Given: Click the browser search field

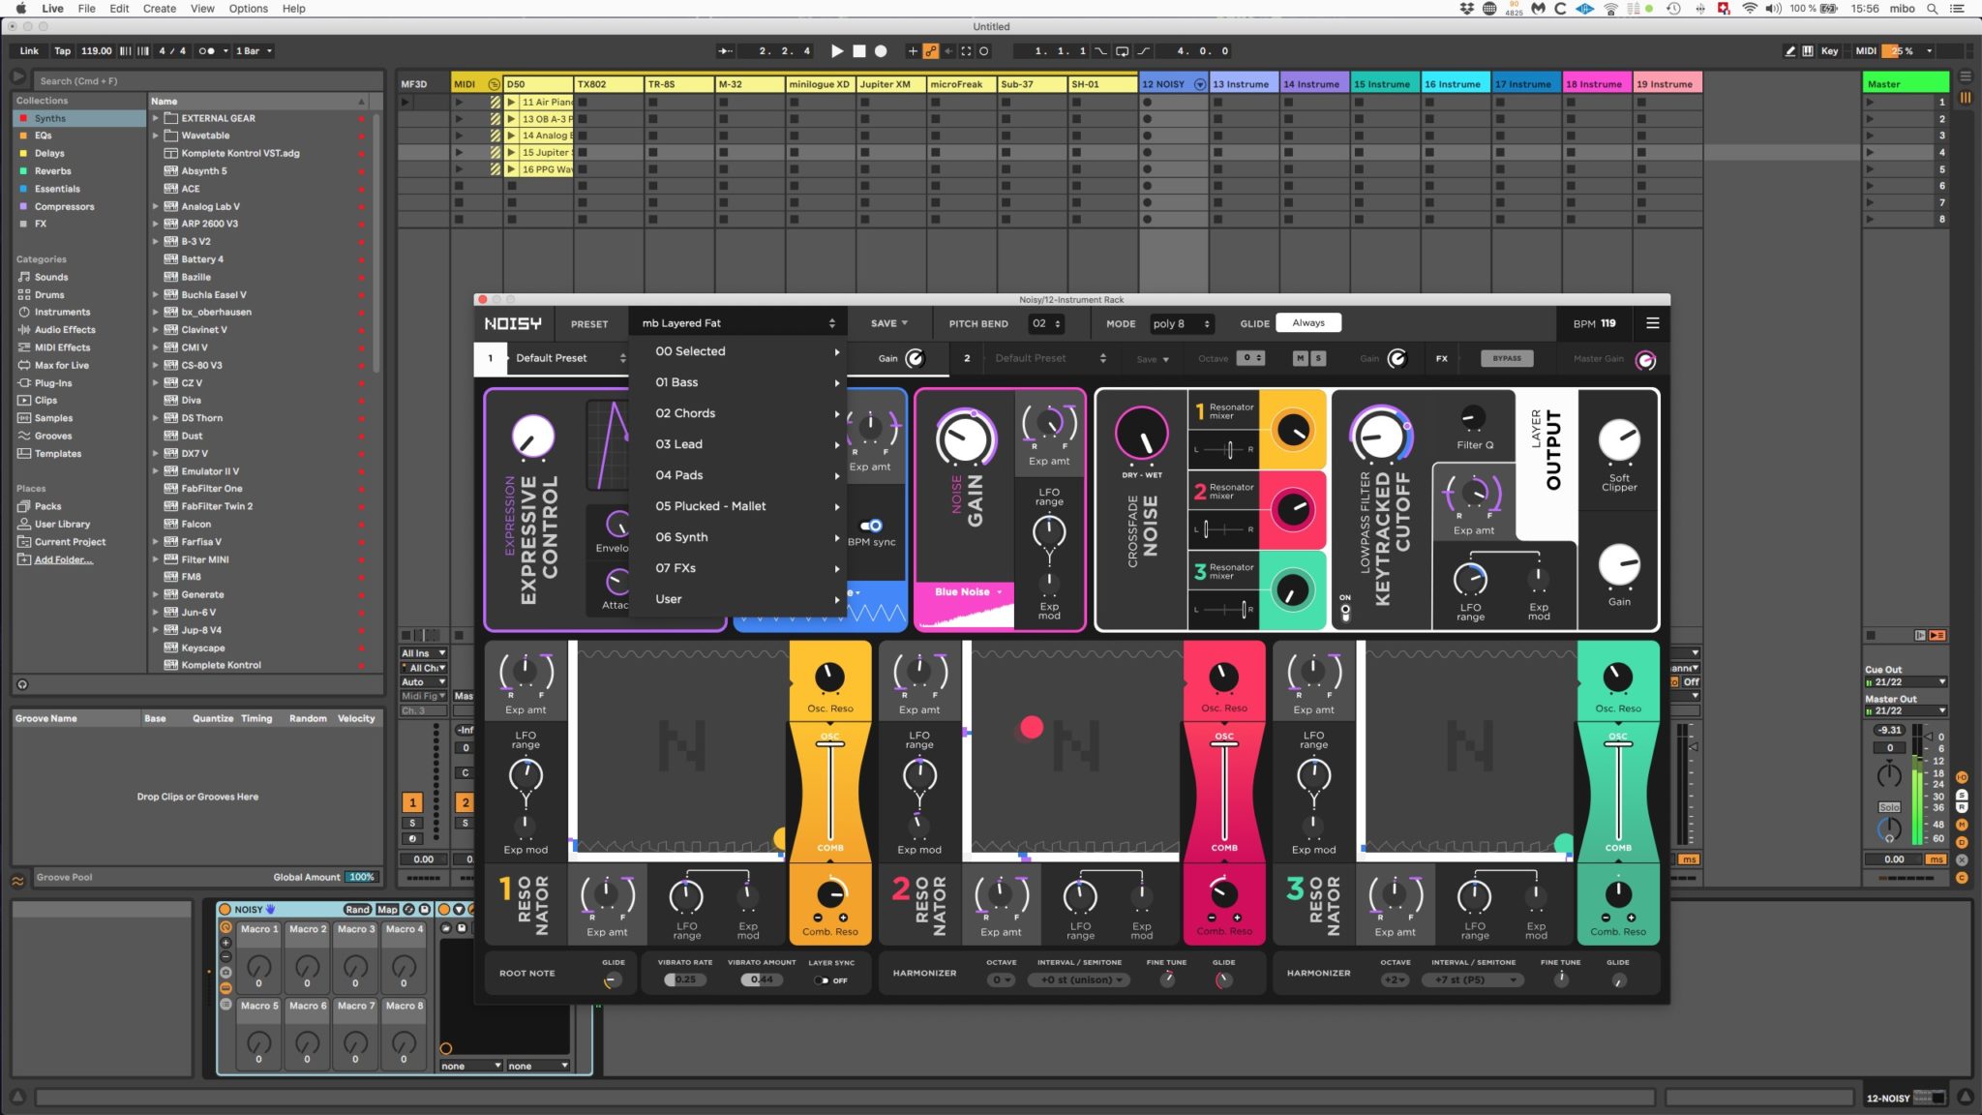Looking at the screenshot, I should coord(208,81).
